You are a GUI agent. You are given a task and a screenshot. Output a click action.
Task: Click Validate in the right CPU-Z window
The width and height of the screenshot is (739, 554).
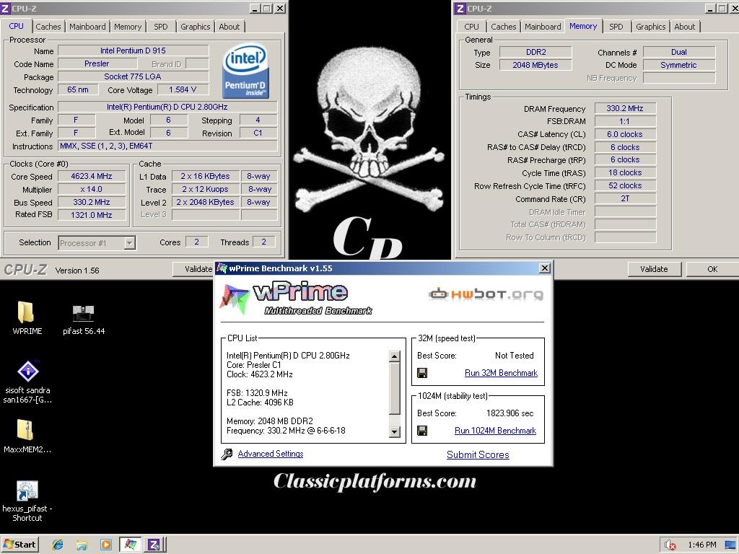(654, 269)
